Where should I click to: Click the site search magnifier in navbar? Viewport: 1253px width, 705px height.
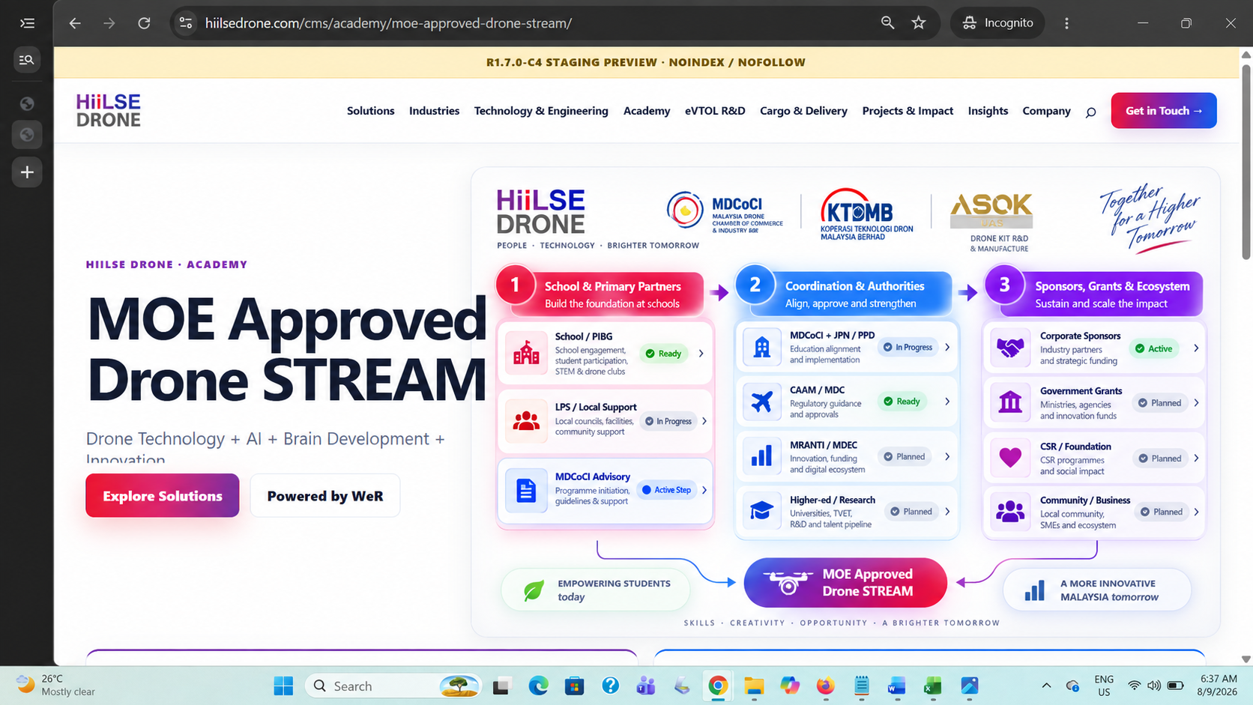coord(1090,112)
